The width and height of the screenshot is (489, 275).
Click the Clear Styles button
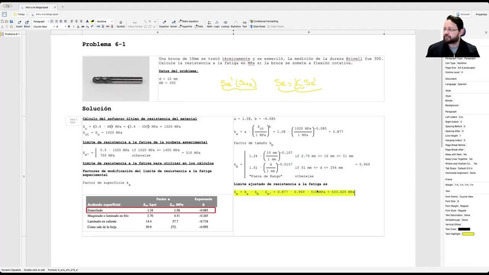276,26
